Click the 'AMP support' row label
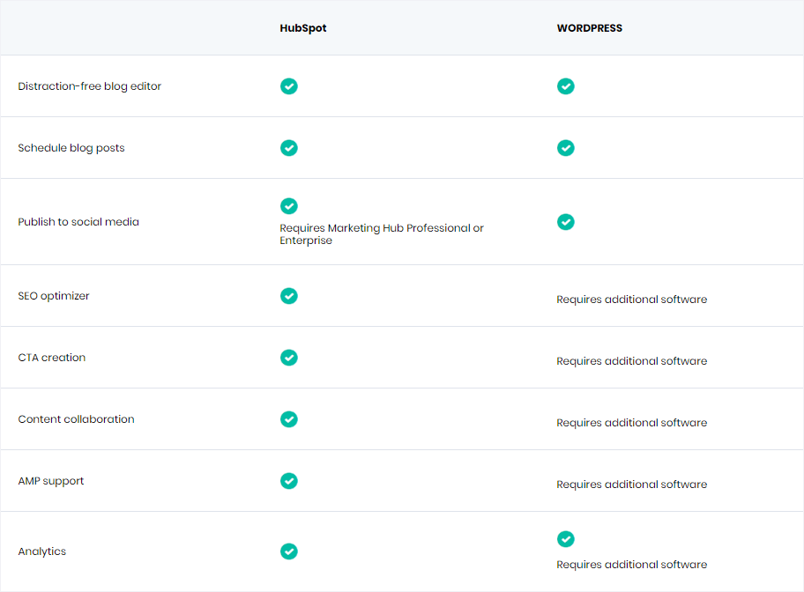Screen dimensions: 804x592 (x=51, y=481)
